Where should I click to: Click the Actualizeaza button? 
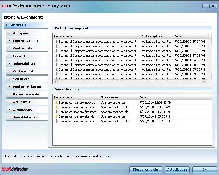coord(177,170)
